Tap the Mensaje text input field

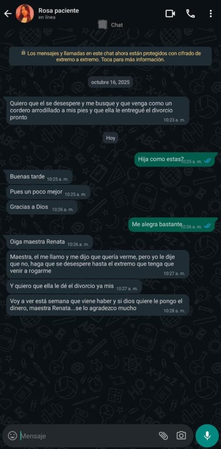(86, 436)
